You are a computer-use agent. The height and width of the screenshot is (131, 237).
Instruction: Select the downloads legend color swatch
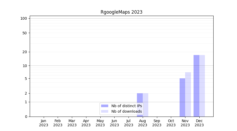point(105,111)
